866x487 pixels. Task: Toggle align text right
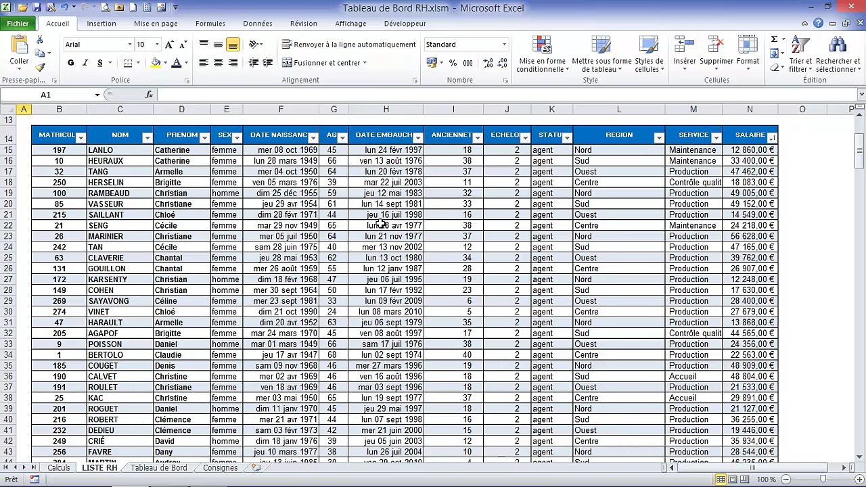tap(233, 63)
